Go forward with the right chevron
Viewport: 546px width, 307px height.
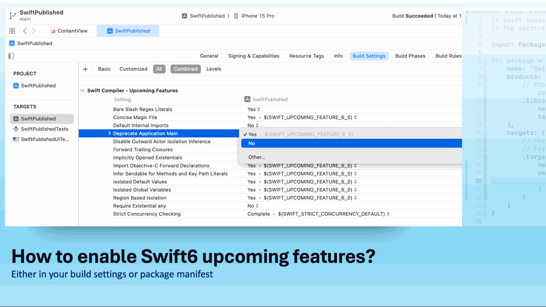click(34, 31)
